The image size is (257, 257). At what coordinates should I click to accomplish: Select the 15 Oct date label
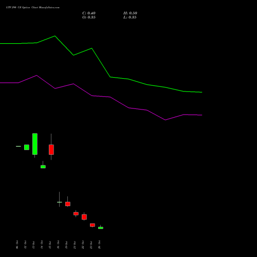pyautogui.click(x=50, y=245)
